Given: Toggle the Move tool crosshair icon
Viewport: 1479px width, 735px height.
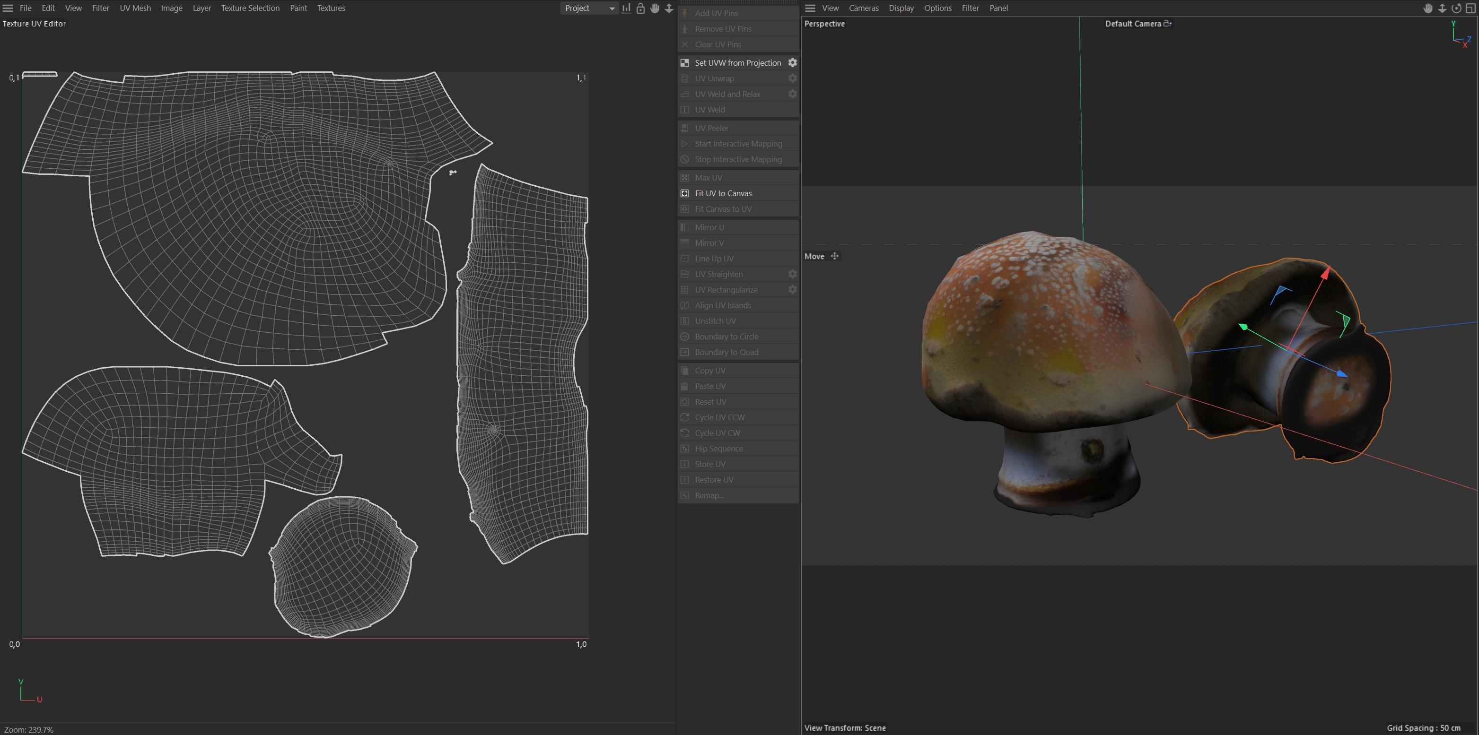Looking at the screenshot, I should [x=835, y=257].
